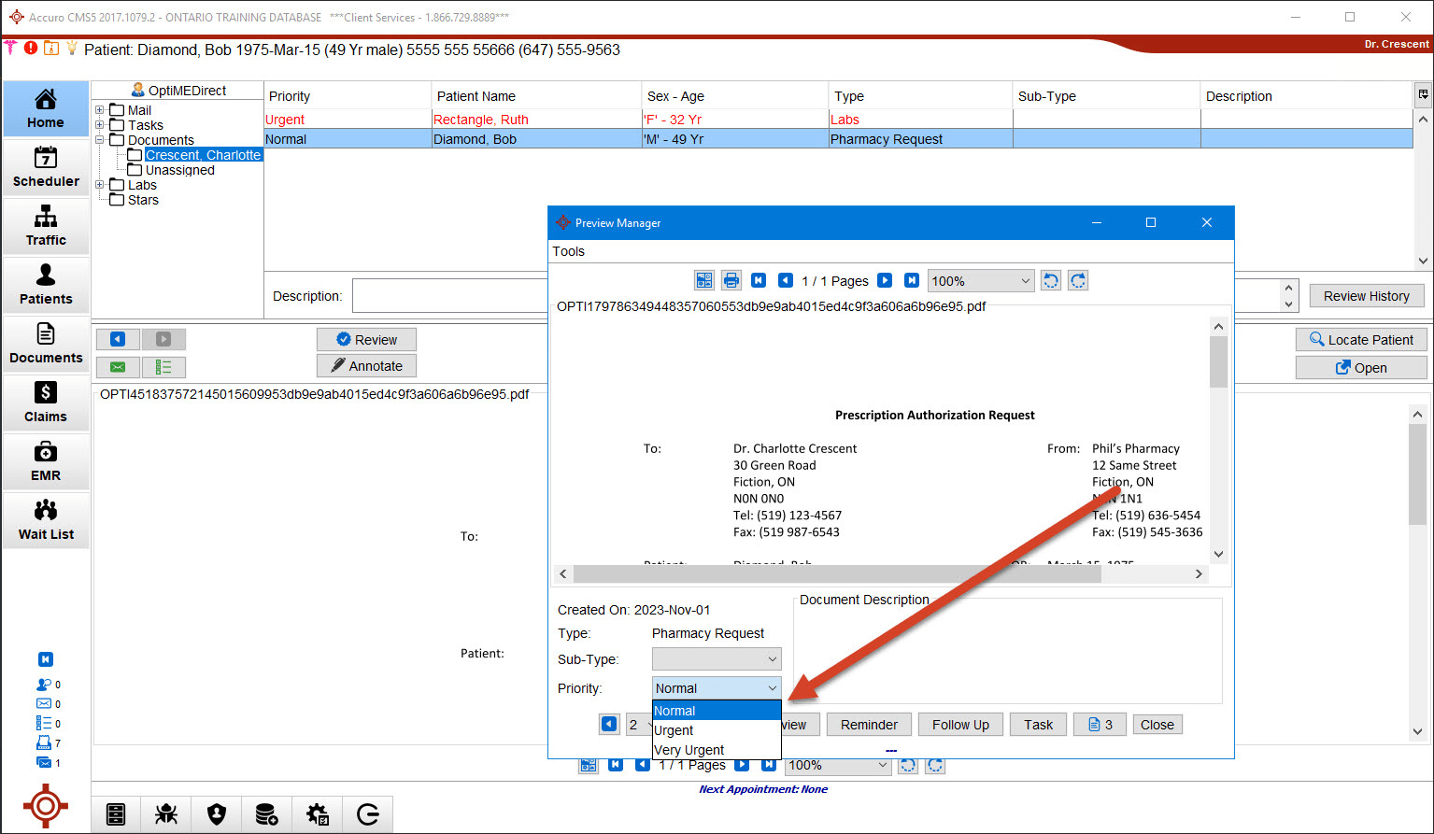This screenshot has width=1434, height=834.
Task: Rotate document clockwise in Preview Manager
Action: tap(1078, 280)
